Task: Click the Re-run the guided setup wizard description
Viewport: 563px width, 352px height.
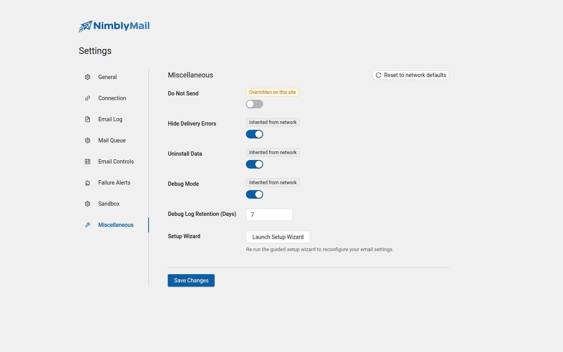Action: click(320, 250)
